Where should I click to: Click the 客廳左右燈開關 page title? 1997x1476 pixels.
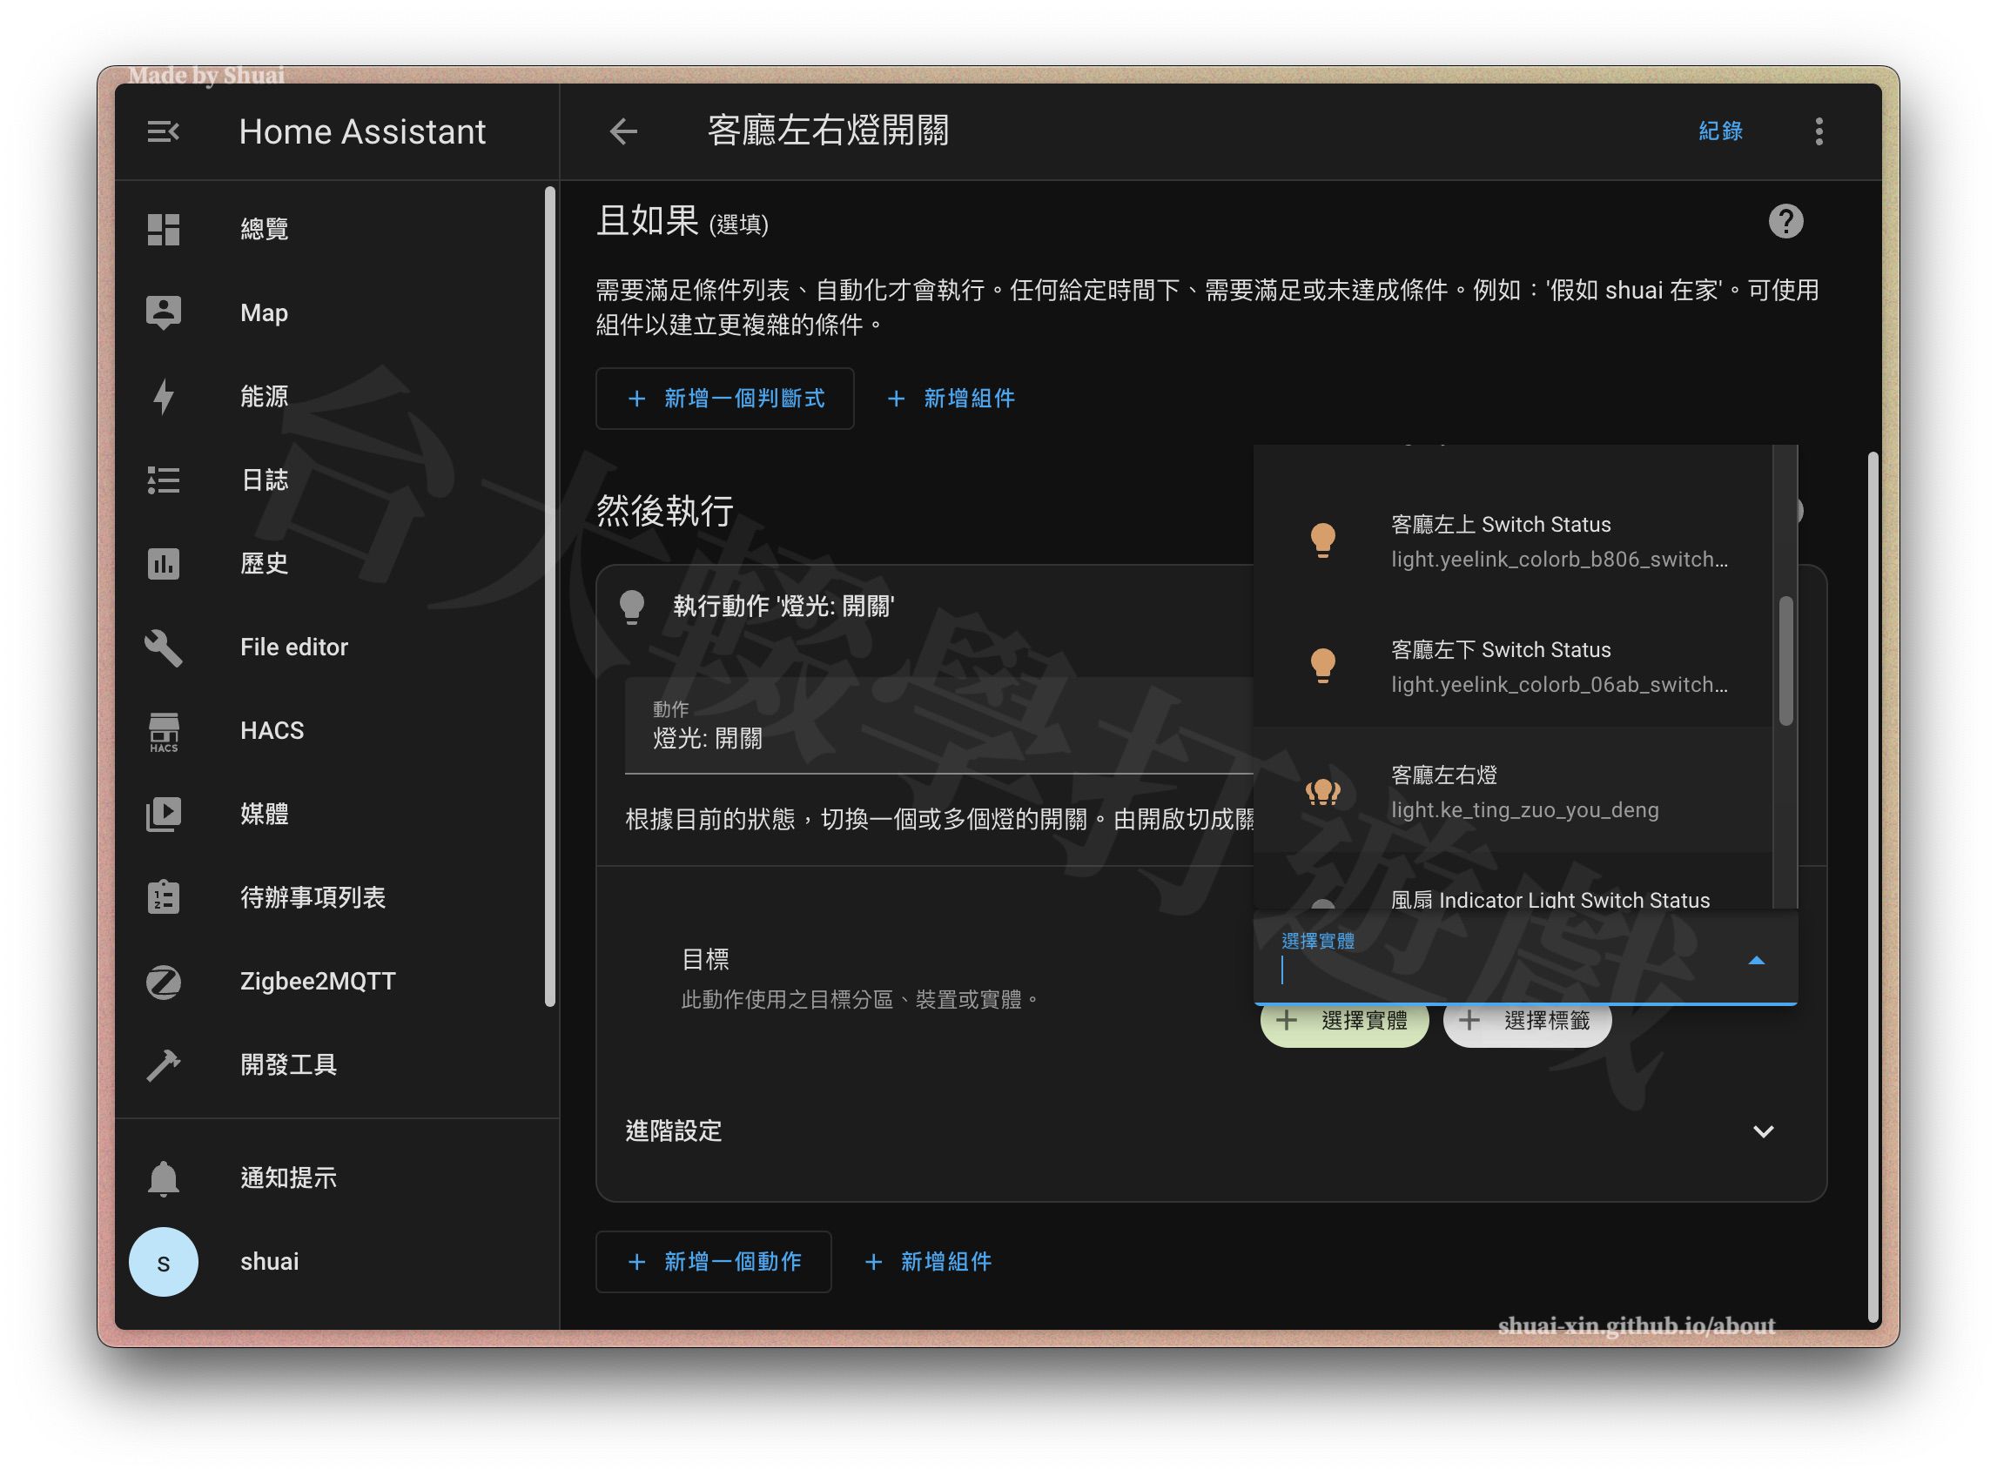(828, 131)
